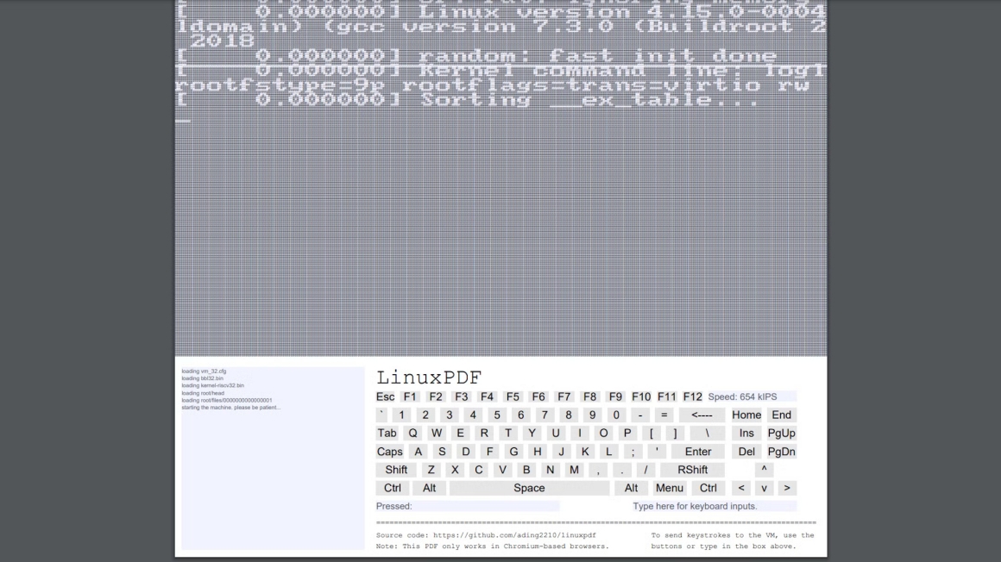
Task: Click the forward slash key
Action: tap(645, 470)
